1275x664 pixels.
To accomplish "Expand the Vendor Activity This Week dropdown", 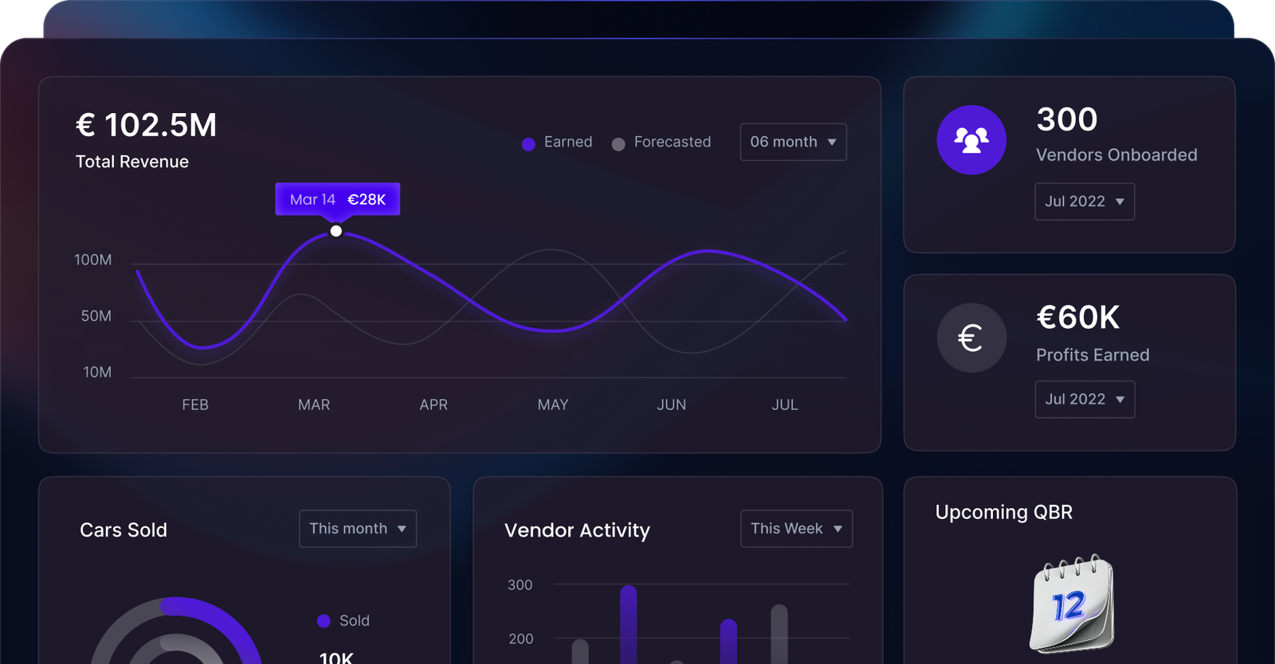I will [796, 529].
